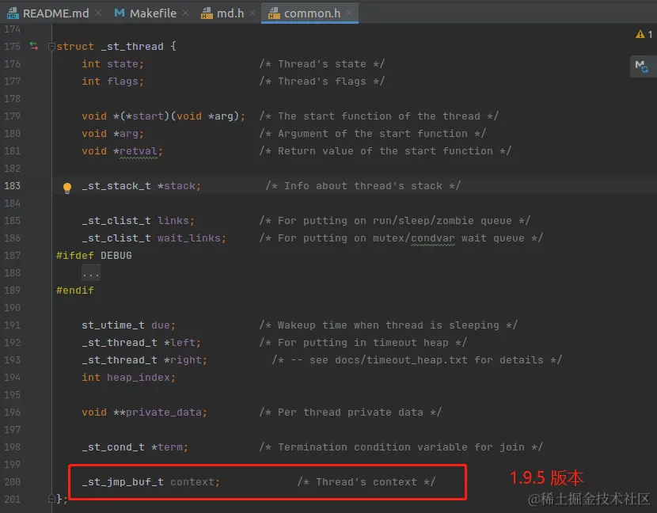Viewport: 657px width, 513px height.
Task: Click the Makefile M file icon
Action: click(120, 13)
